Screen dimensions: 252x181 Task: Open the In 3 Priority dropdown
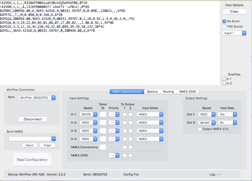114,131
